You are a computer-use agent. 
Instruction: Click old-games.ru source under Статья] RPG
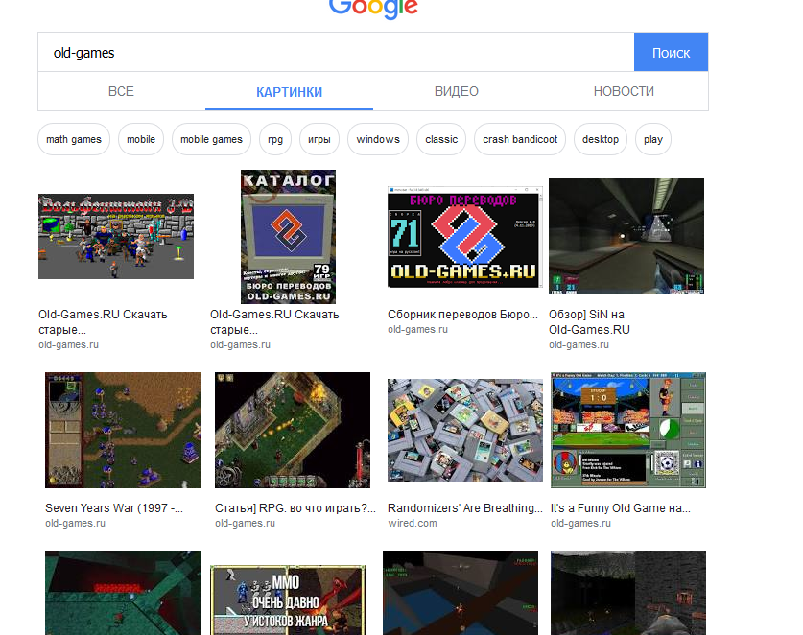tap(246, 523)
